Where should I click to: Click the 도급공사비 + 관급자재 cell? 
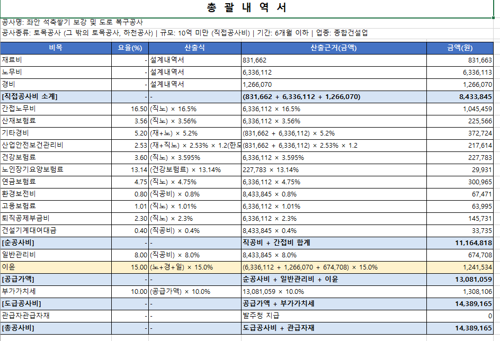[334, 328]
